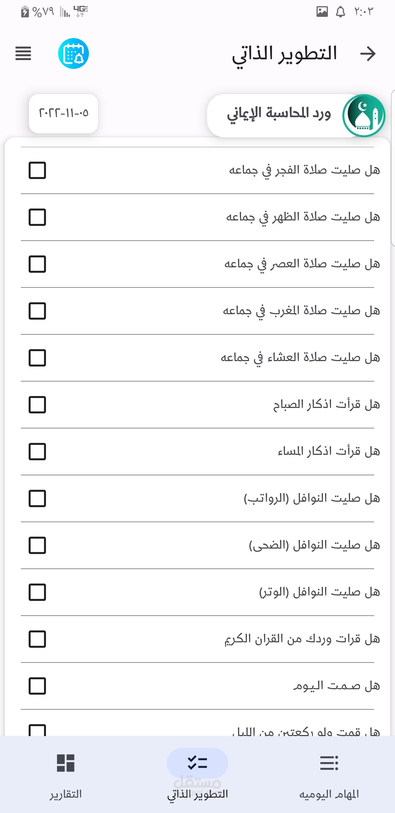Viewport: 395px width, 813px height.
Task: Tap the blue calendar reminder icon
Action: coord(74,53)
